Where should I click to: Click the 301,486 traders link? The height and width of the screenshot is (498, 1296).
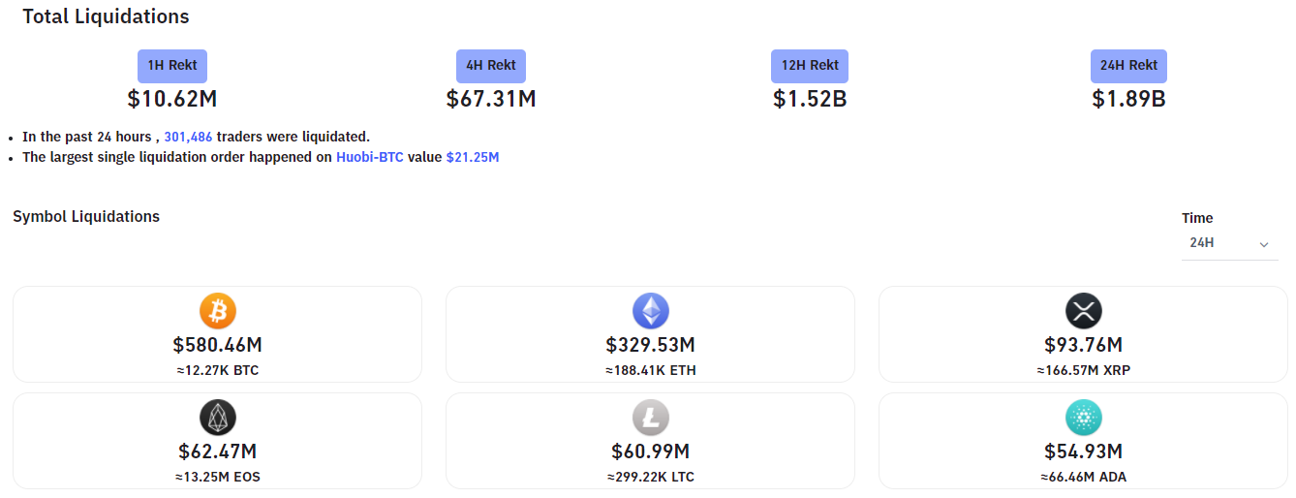(x=188, y=138)
